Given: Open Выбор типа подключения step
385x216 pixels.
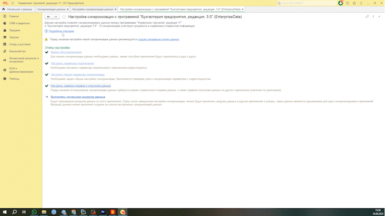Looking at the screenshot, I should pos(66,52).
